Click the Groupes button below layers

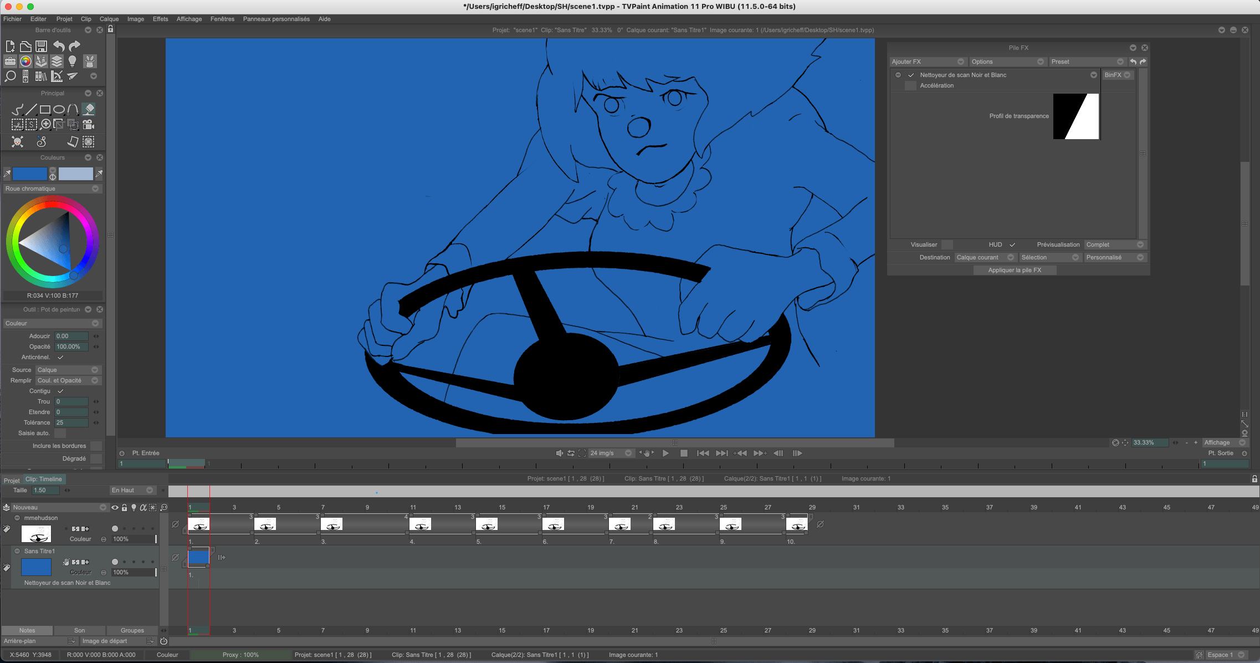point(132,630)
